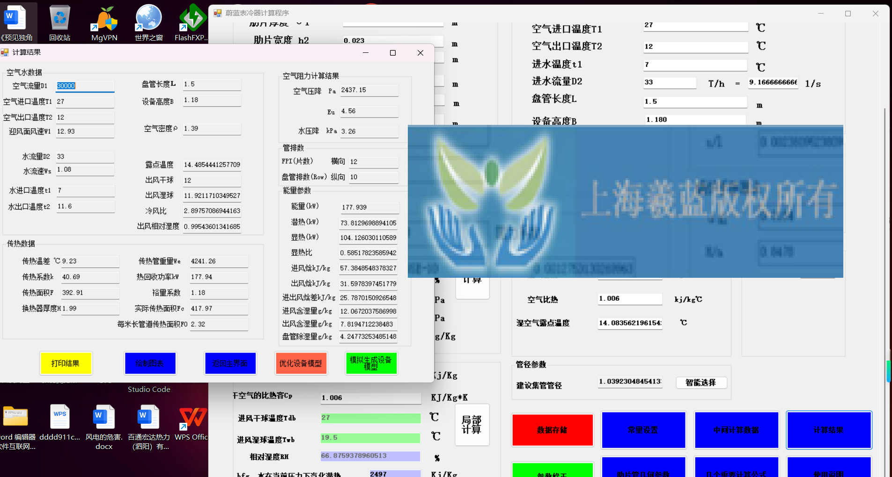
Task: Open 常量设置 in the main window
Action: coord(643,430)
